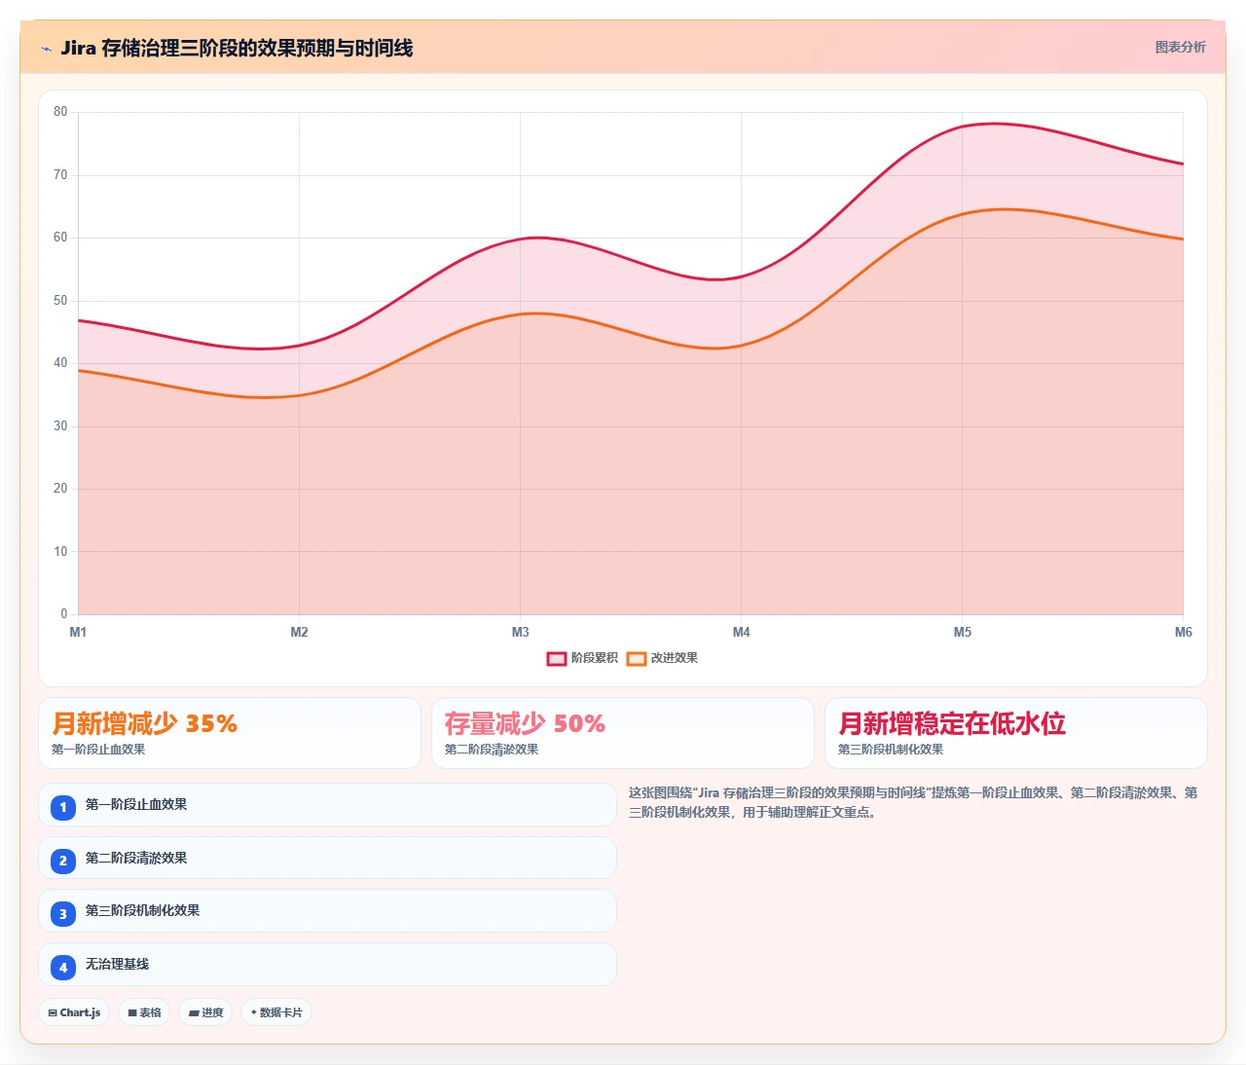
Task: Click the M5 axis label
Action: [x=962, y=632]
